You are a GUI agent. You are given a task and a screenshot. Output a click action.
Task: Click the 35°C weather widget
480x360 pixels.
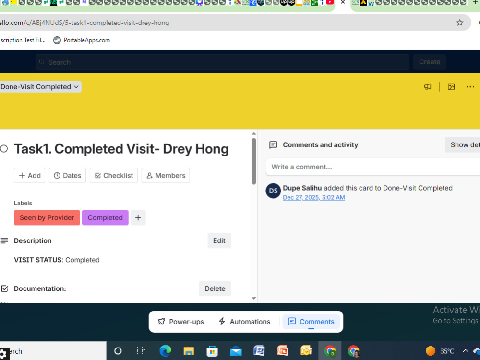[x=440, y=351]
